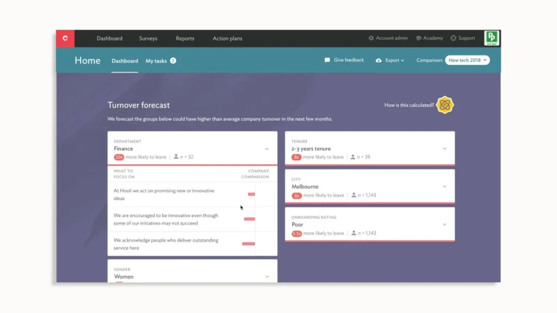Open the 'New tech 2018' comparison selector
The height and width of the screenshot is (313, 557).
coord(467,60)
